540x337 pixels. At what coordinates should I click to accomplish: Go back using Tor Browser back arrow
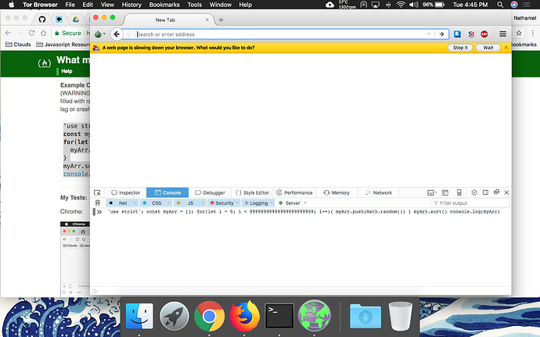pyautogui.click(x=117, y=34)
